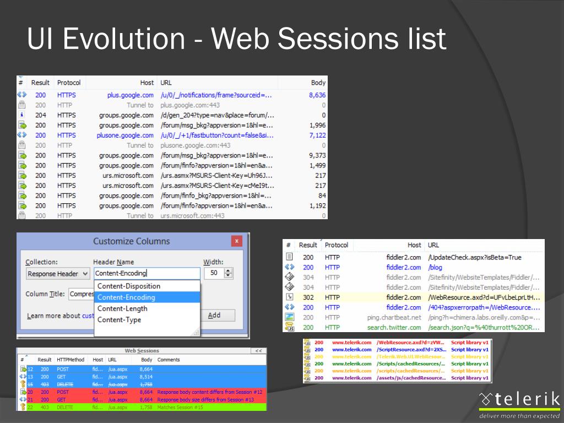This screenshot has width=564, height=423.
Task: Click the key icon on session 15 DELETE row
Action: point(23,384)
